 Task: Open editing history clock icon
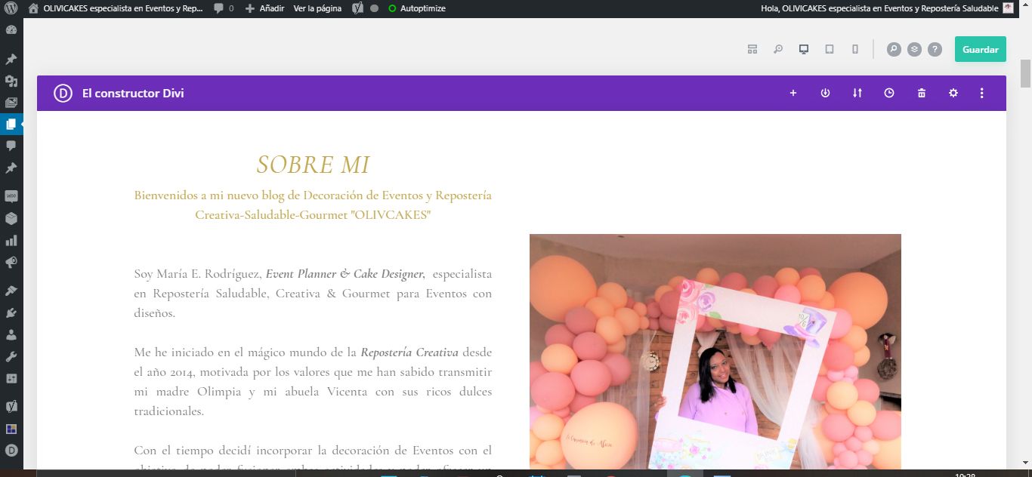(889, 93)
